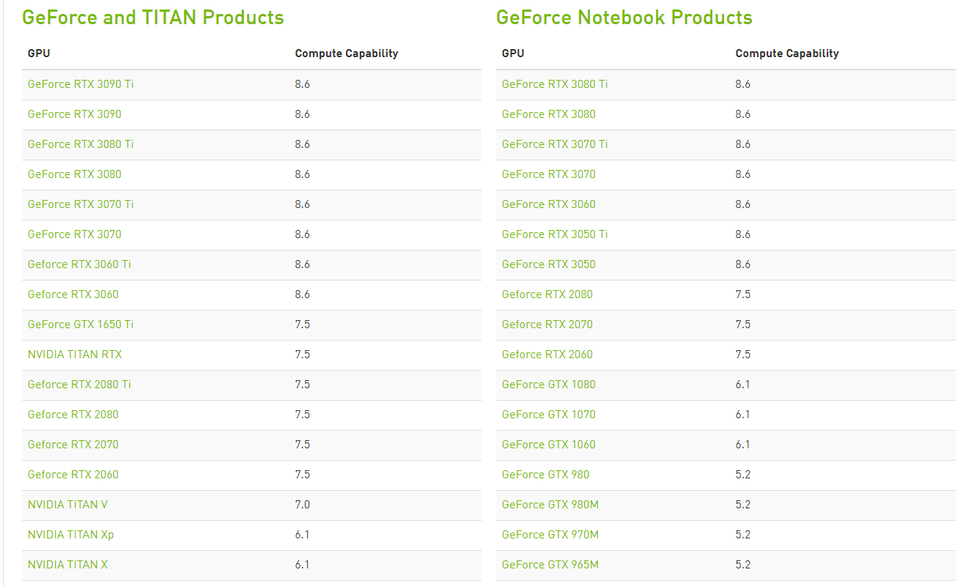
Task: Open the GeForce GTX 970M link
Action: pos(550,535)
